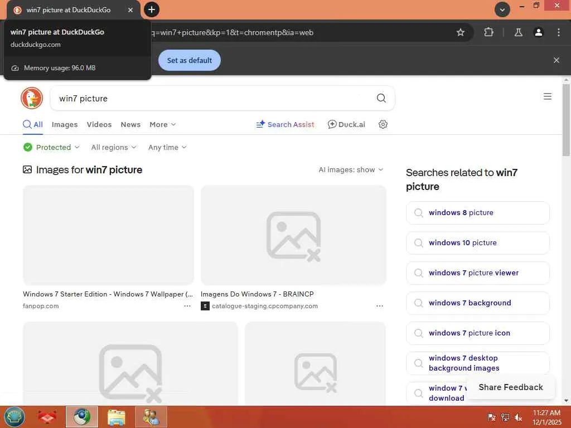Close the win7 picture tab

click(x=130, y=10)
